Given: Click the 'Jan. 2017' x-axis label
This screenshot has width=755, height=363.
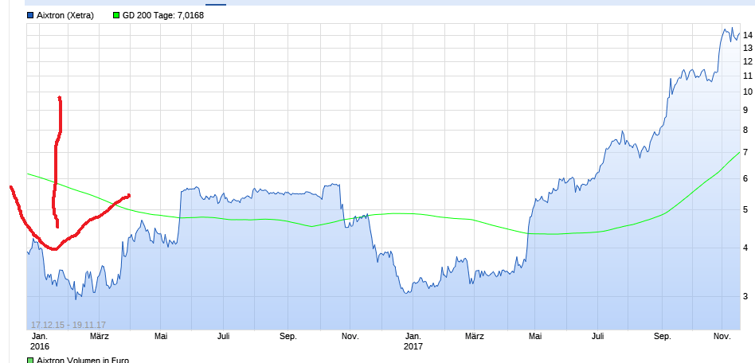Looking at the screenshot, I should [413, 341].
